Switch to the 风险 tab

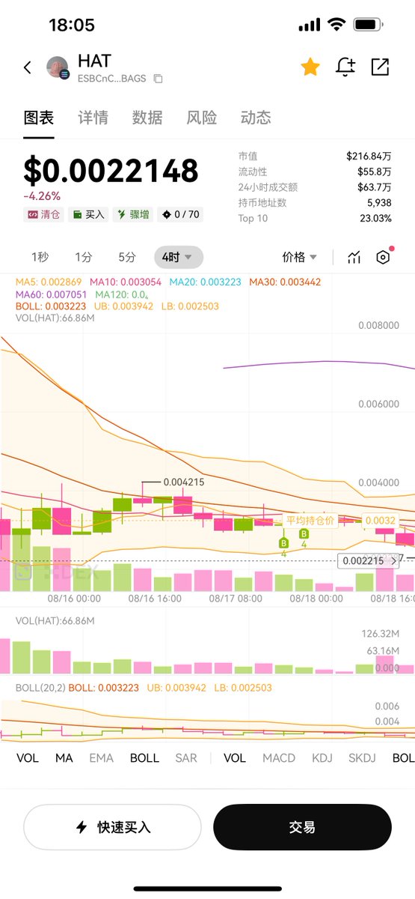click(x=202, y=118)
